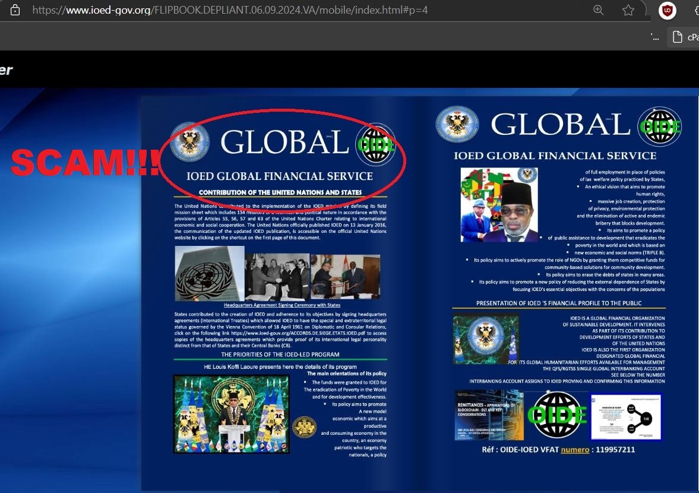This screenshot has height=493, width=699.
Task: Click the OIDE globe logo on left page header
Action: pyautogui.click(x=375, y=144)
